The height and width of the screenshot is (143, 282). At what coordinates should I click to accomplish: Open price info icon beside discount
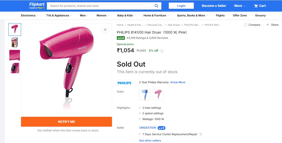pos(162,51)
